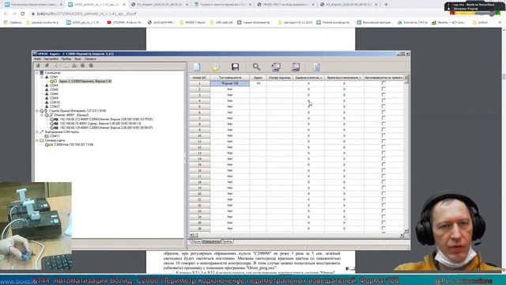The height and width of the screenshot is (285, 506).
Task: Switch to the Общие bottom tab
Action: coord(195,241)
